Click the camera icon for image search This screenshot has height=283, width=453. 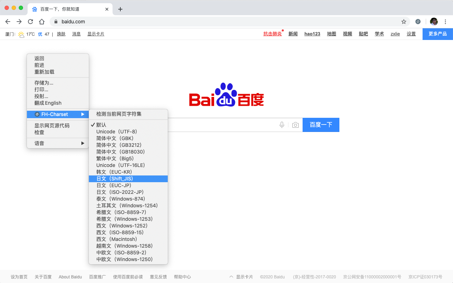click(296, 125)
